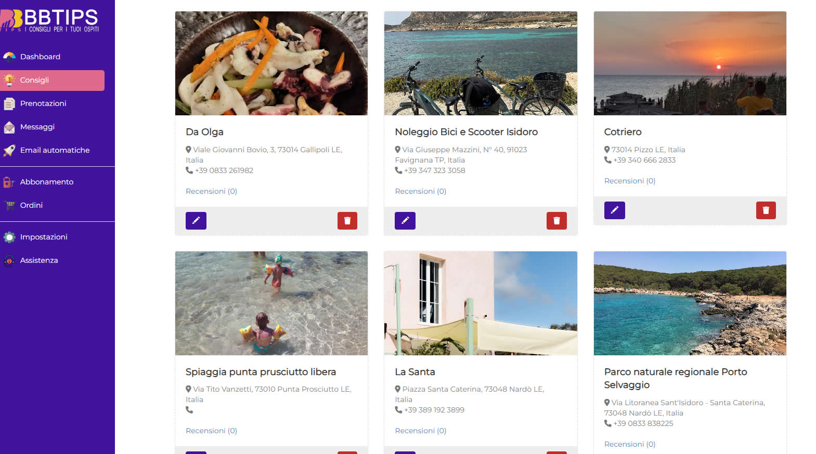Click the pencil edit icon for Da Olga
The width and height of the screenshot is (816, 454).
click(196, 221)
